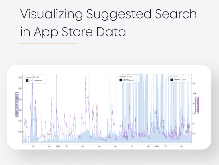Click the orange underline below the title
Image resolution: width=219 pixels, height=165 pixels.
click(x=49, y=44)
